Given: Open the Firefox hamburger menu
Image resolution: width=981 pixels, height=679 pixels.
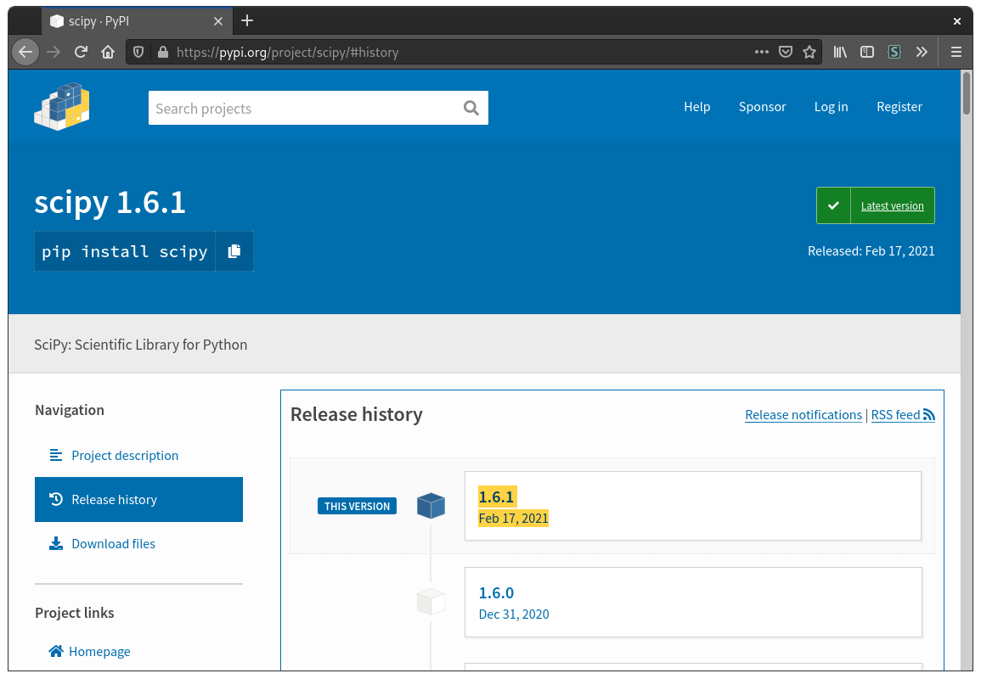Looking at the screenshot, I should click(956, 52).
